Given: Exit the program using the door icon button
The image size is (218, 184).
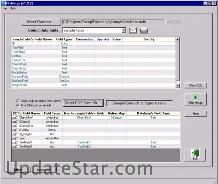Looking at the screenshot, I should [x=195, y=155].
